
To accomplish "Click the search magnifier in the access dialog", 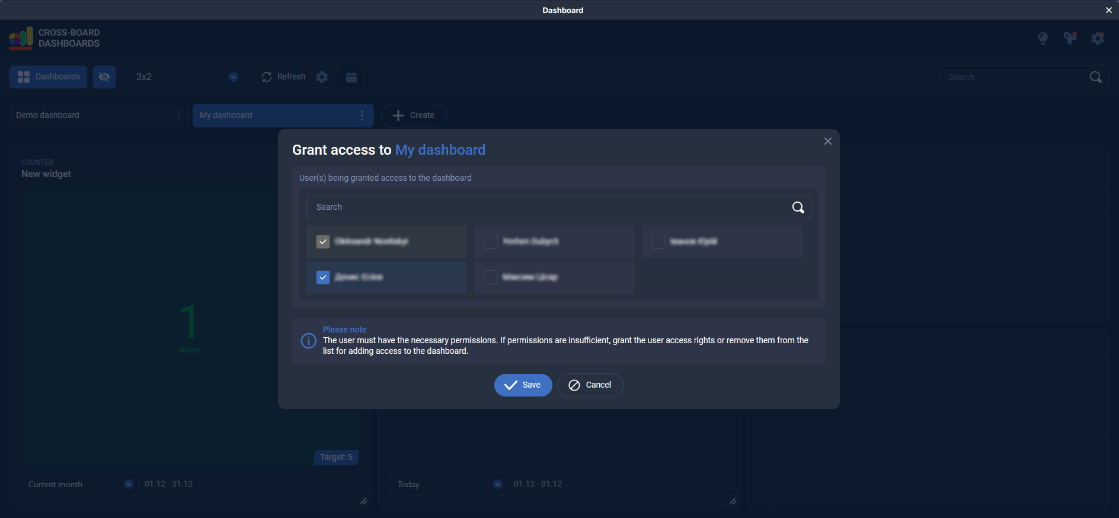I will point(798,207).
